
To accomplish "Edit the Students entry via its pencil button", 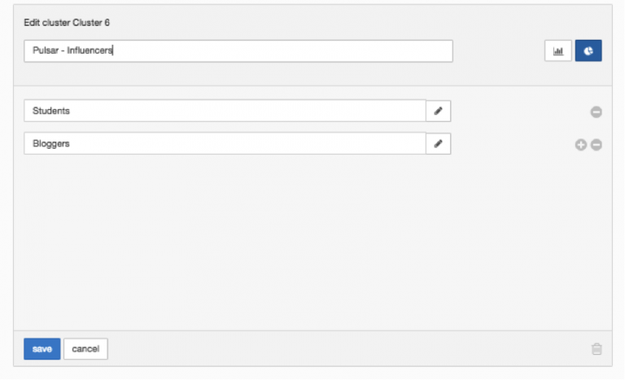I will click(x=438, y=111).
